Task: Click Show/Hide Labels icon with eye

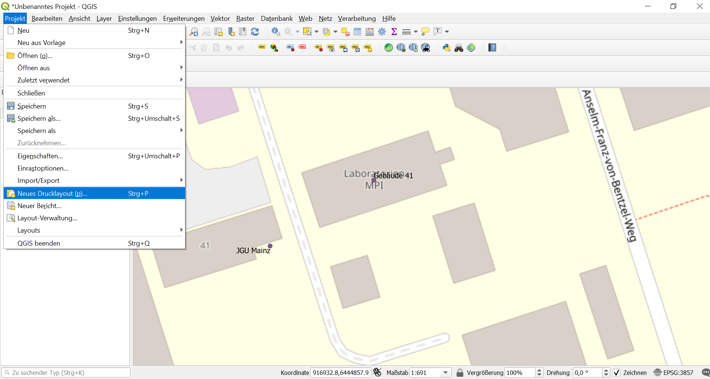Action: pyautogui.click(x=331, y=48)
